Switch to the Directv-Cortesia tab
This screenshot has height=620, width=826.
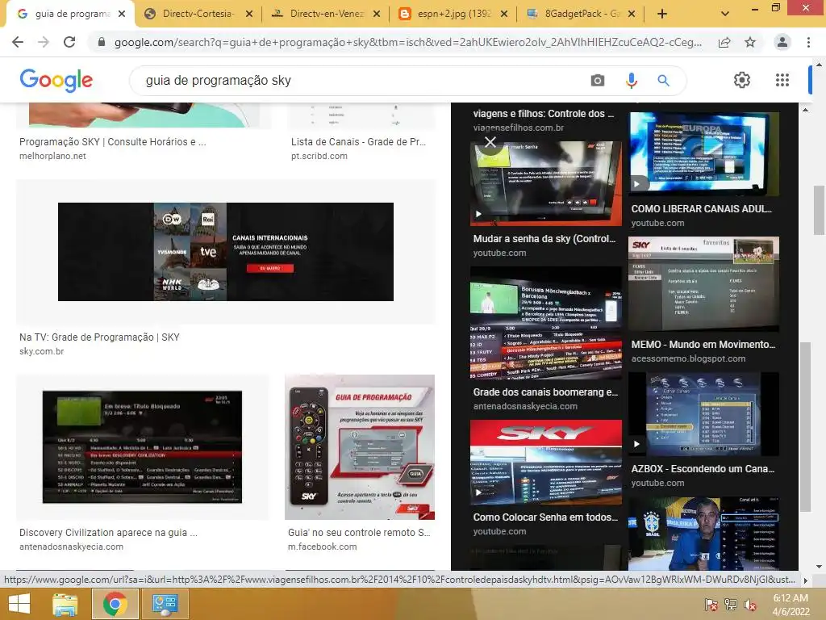click(x=198, y=14)
